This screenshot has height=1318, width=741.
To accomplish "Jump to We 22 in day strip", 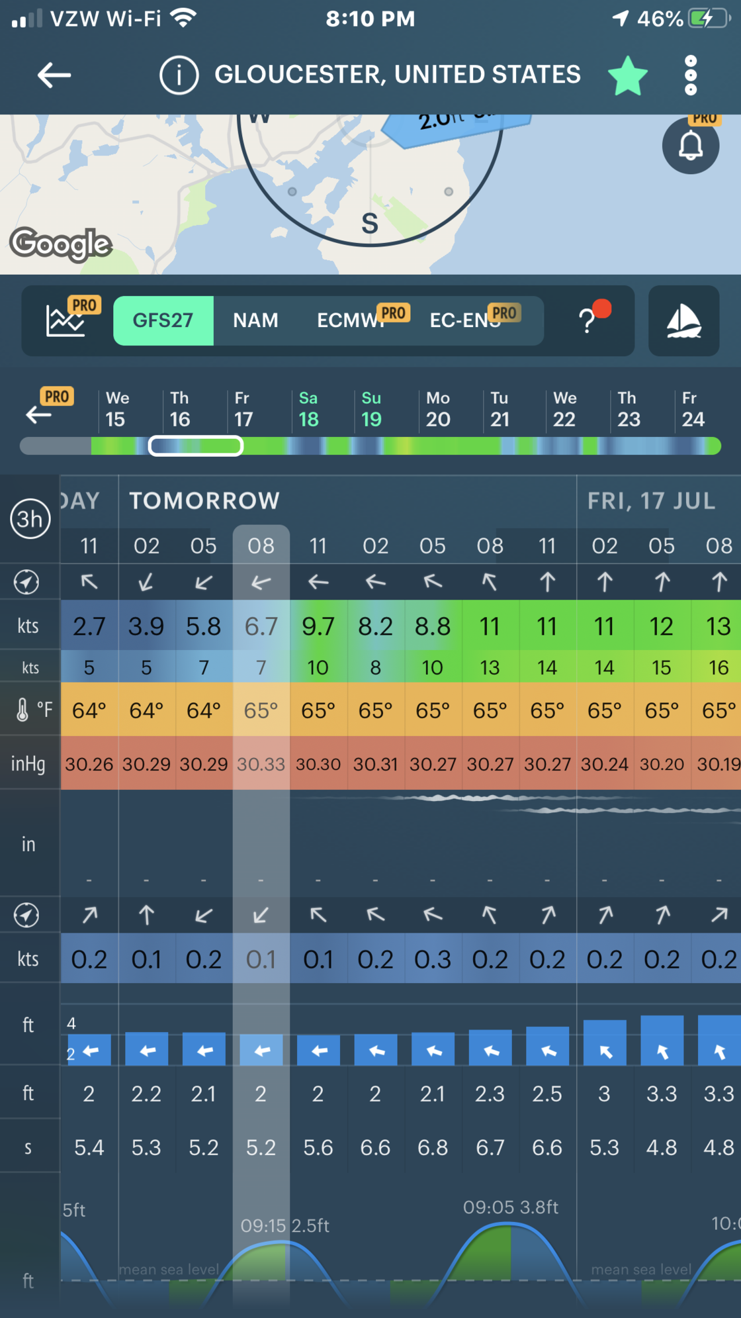I will [x=564, y=408].
